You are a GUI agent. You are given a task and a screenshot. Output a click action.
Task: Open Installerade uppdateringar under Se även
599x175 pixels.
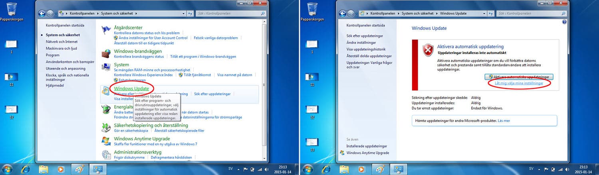pos(366,146)
